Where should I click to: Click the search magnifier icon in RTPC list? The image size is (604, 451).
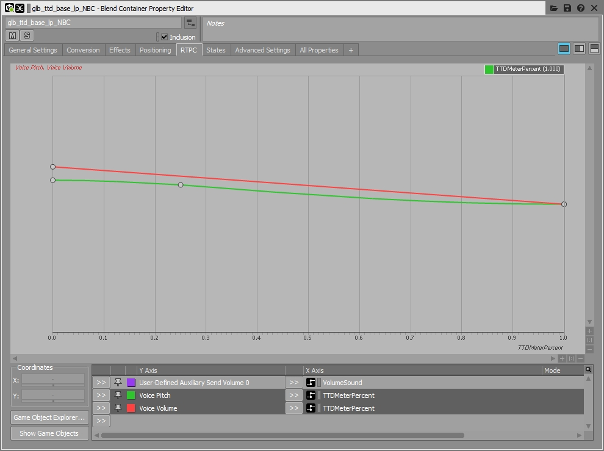tap(589, 370)
